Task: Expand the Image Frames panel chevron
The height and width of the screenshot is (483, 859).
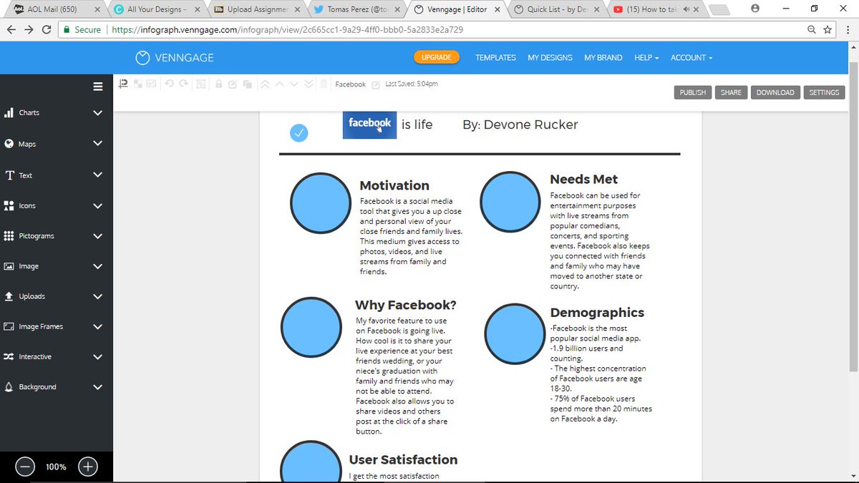Action: click(x=98, y=326)
